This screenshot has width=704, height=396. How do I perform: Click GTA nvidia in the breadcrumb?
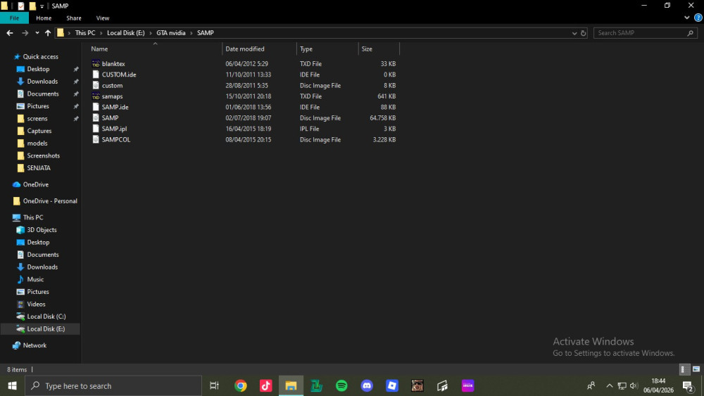point(170,33)
